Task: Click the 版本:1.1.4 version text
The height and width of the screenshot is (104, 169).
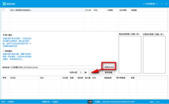Action: (x=155, y=102)
